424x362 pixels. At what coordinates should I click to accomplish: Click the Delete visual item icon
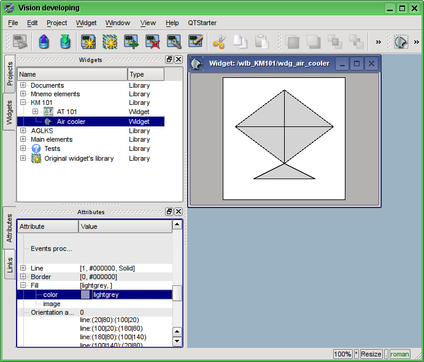click(x=152, y=42)
